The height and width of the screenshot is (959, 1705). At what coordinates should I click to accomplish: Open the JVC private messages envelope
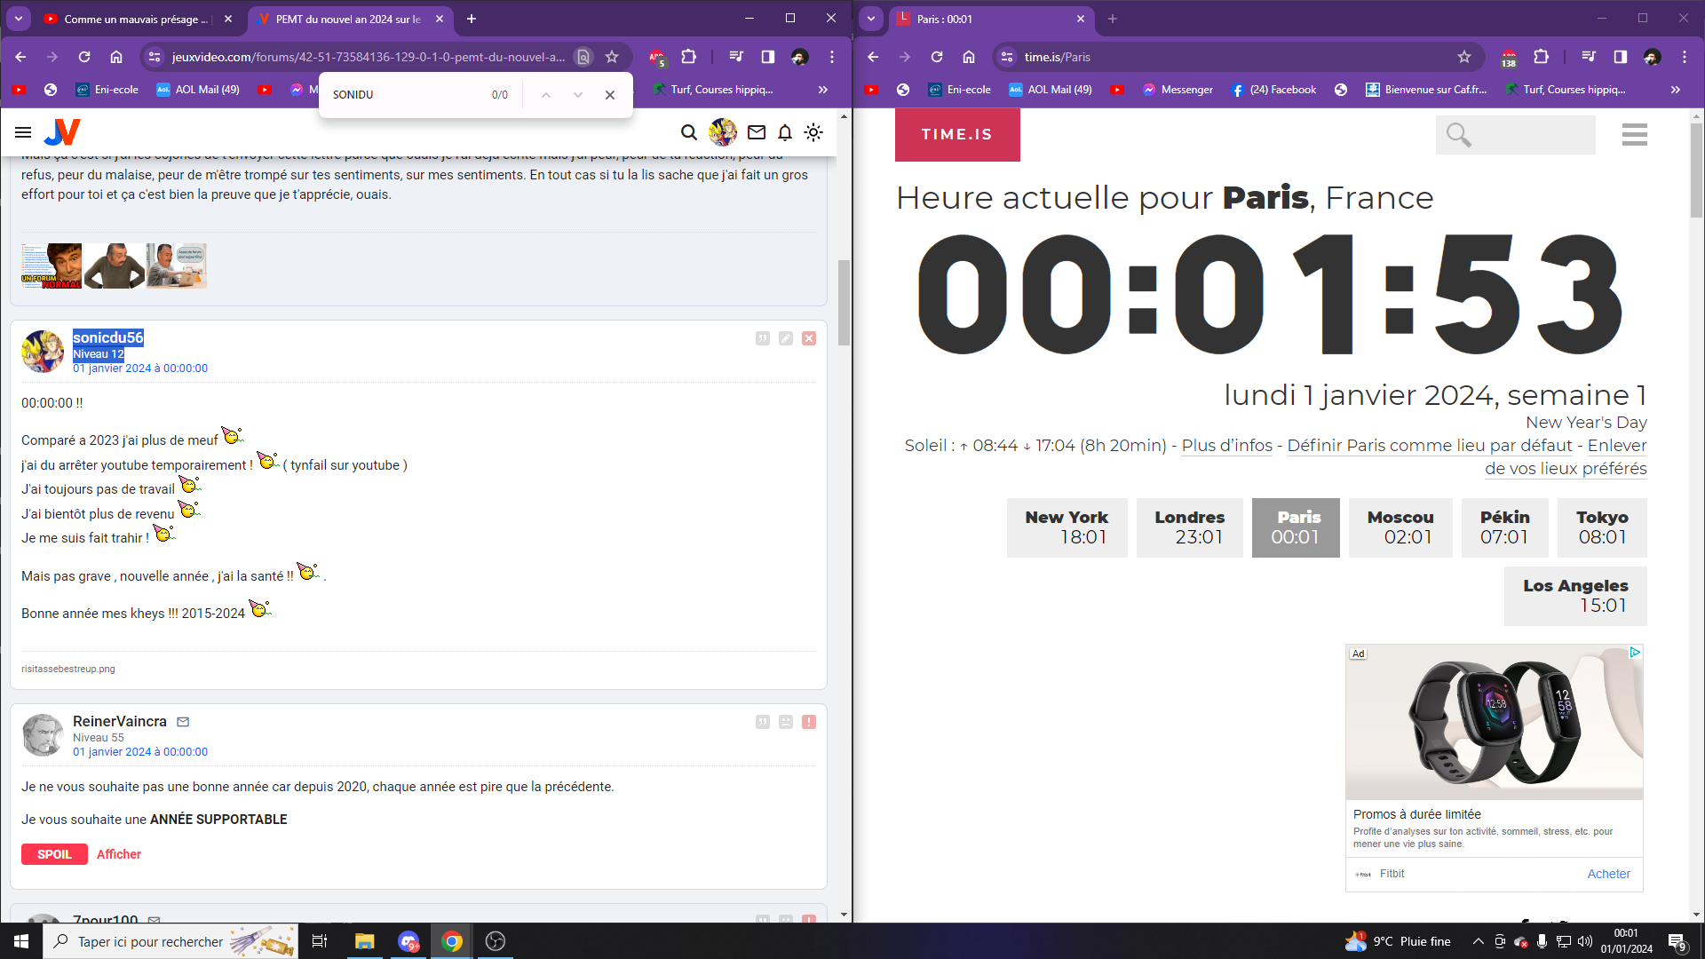[757, 133]
